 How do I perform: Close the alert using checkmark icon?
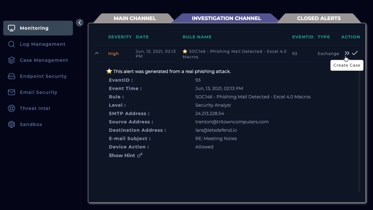355,53
